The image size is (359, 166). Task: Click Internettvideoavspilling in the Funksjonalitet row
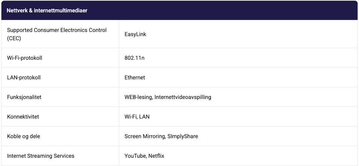[182, 97]
